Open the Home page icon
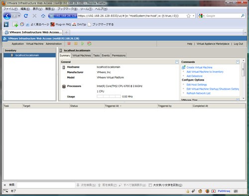Image resolution: width=249 pixels, height=196 pixels. click(43, 16)
